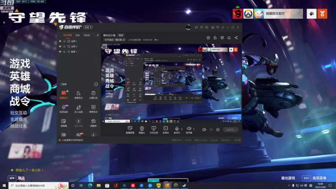Open the 弹幕助手 tool in the toolbox
This screenshot has height=189, width=336.
[x=64, y=95]
